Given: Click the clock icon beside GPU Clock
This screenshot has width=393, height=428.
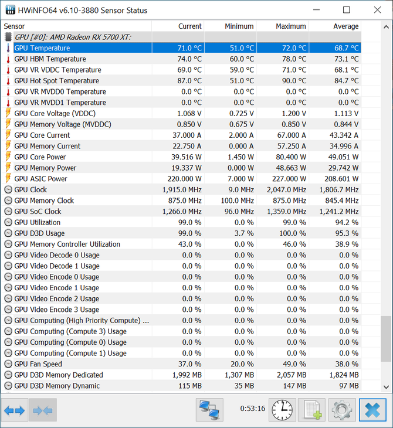Looking at the screenshot, I should tap(8, 189).
